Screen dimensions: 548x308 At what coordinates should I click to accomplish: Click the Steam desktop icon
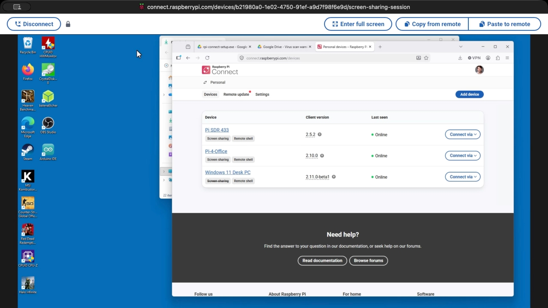pyautogui.click(x=28, y=150)
